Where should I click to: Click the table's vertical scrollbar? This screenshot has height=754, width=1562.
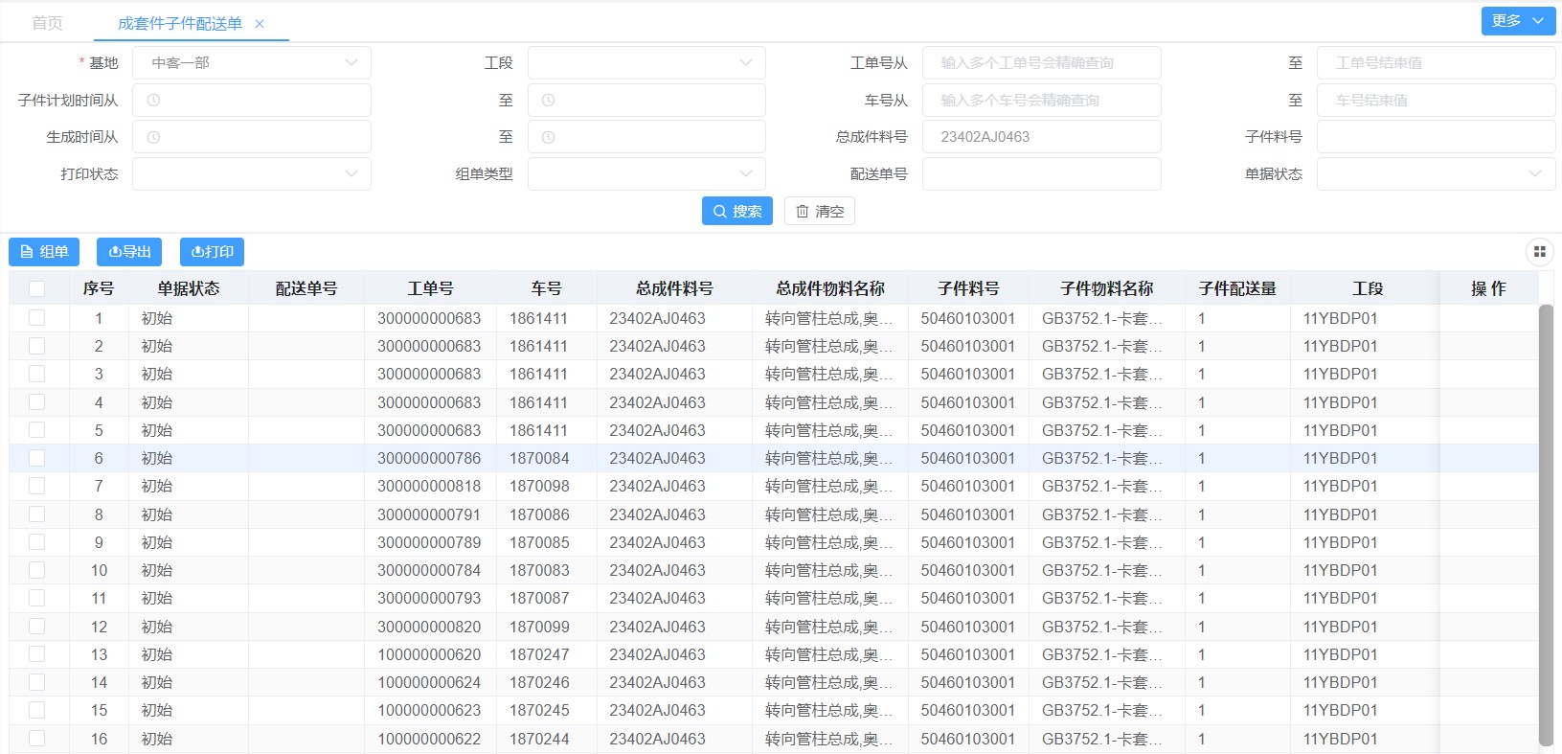click(x=1546, y=525)
